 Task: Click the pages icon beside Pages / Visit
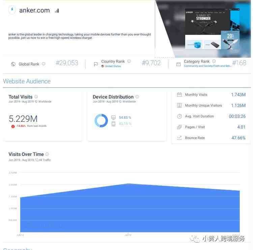point(179,127)
